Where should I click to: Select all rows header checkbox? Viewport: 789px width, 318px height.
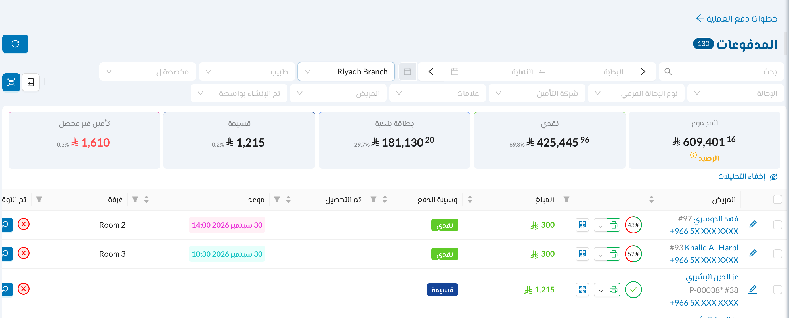pyautogui.click(x=777, y=199)
